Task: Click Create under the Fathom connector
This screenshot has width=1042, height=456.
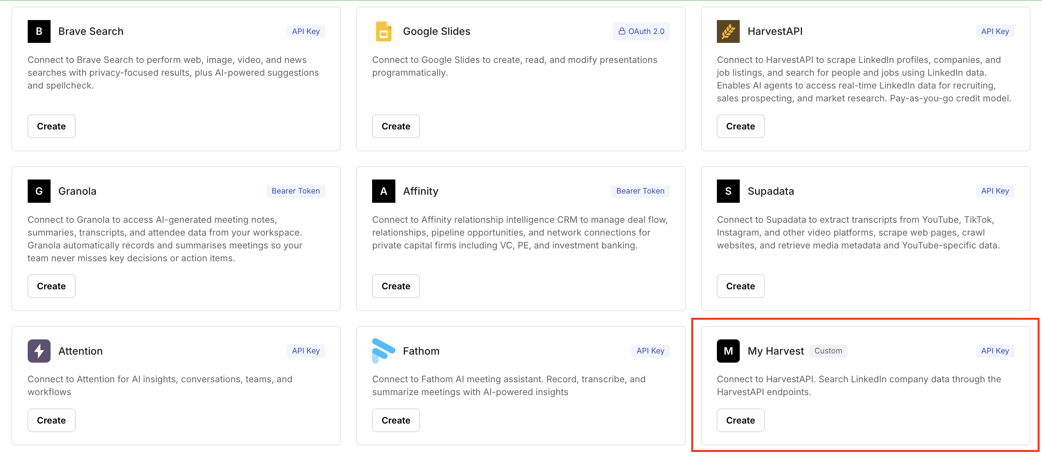Action: pos(396,420)
